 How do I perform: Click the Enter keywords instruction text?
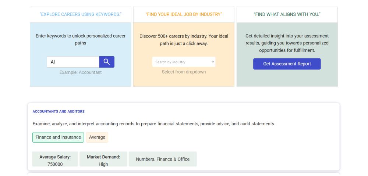pos(81,39)
